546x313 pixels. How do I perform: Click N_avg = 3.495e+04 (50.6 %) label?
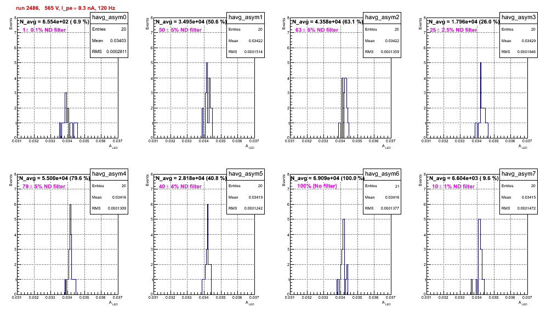[x=191, y=21]
